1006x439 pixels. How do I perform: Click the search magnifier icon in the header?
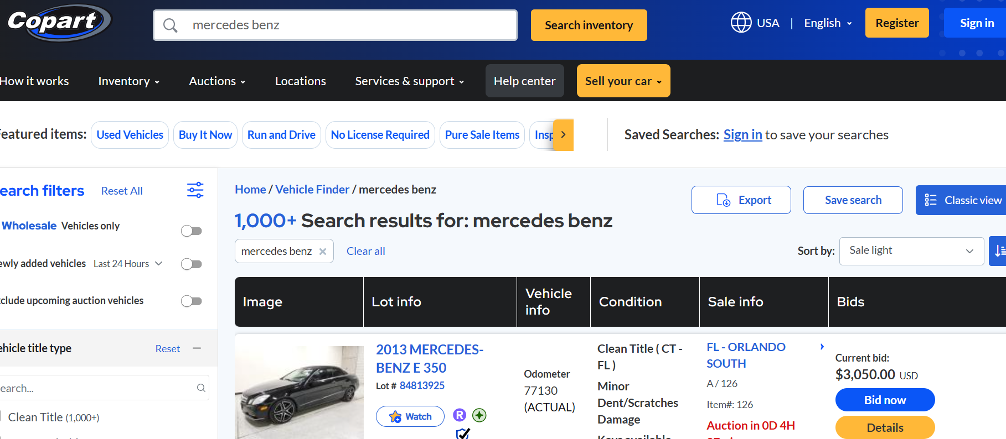tap(171, 25)
